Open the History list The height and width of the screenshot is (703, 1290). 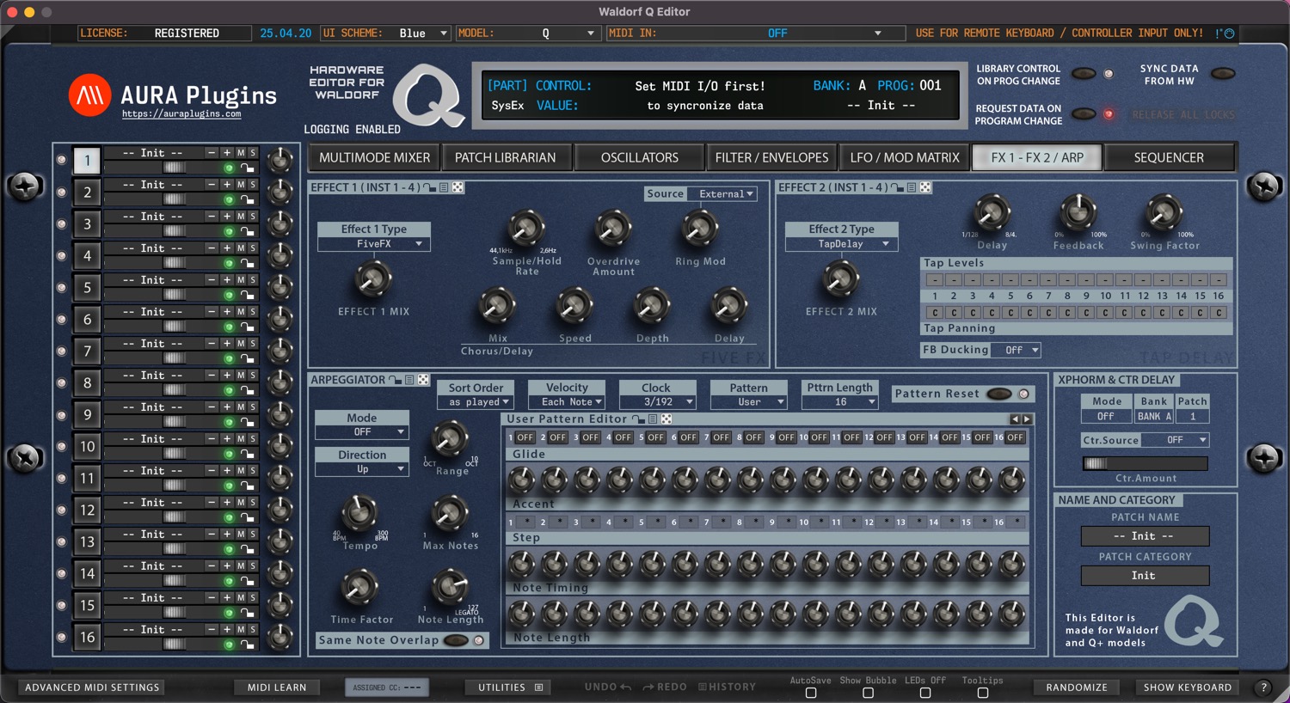pos(727,688)
